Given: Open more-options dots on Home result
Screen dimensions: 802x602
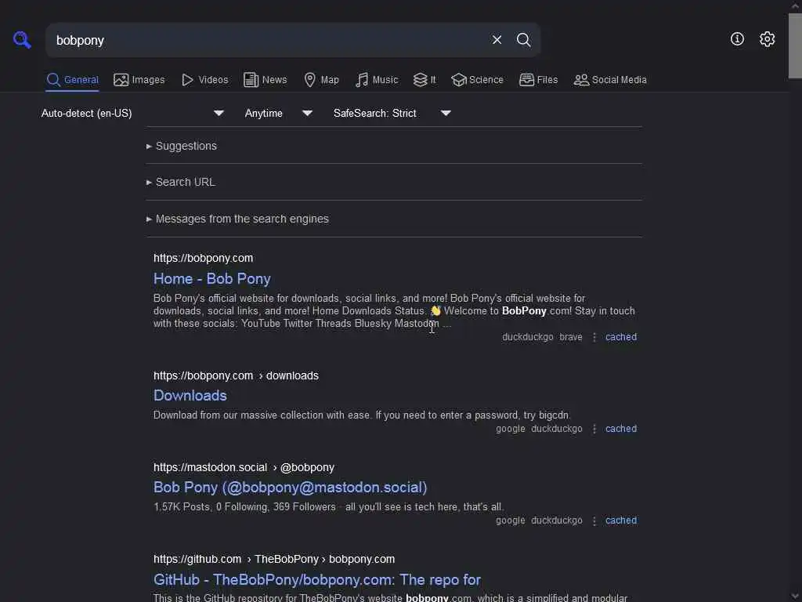Looking at the screenshot, I should point(594,337).
